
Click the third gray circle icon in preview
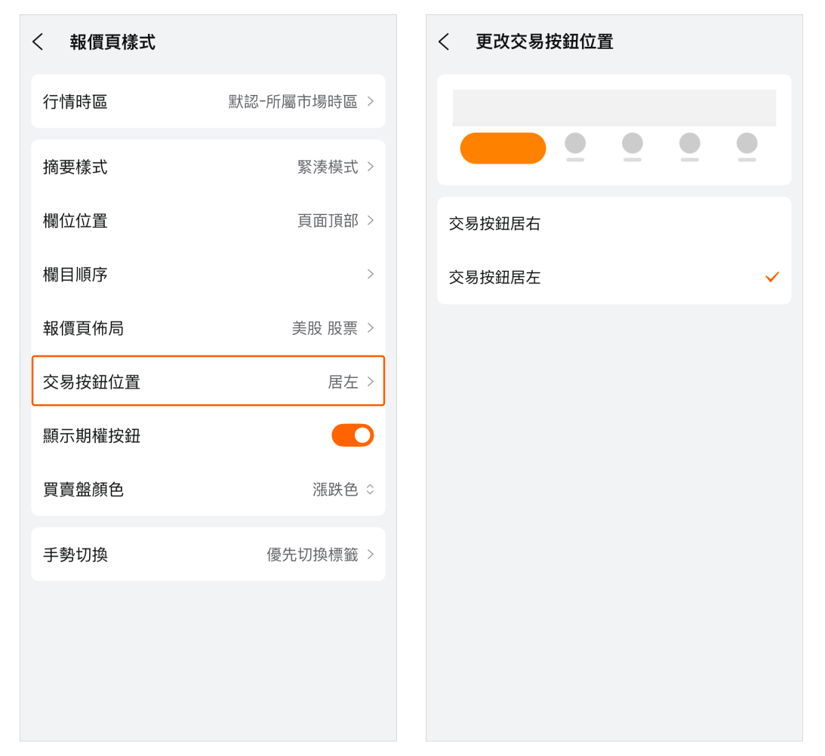pos(689,143)
